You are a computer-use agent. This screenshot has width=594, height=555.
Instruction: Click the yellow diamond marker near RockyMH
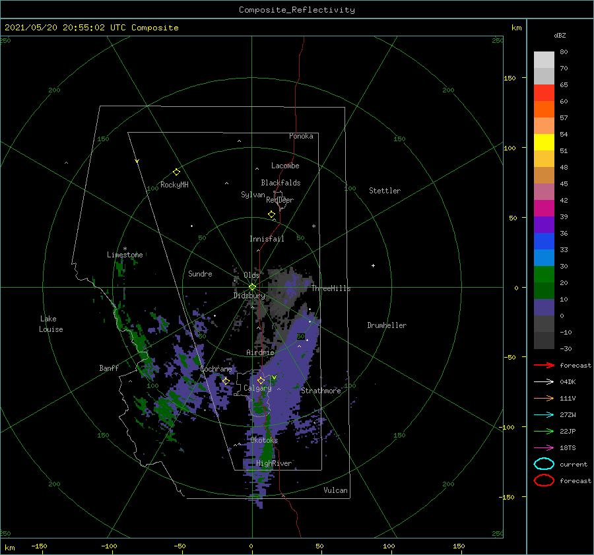tap(176, 172)
